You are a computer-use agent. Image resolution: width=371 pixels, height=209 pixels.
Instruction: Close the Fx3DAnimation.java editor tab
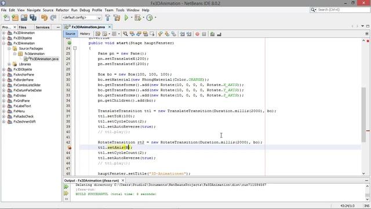tap(110, 27)
